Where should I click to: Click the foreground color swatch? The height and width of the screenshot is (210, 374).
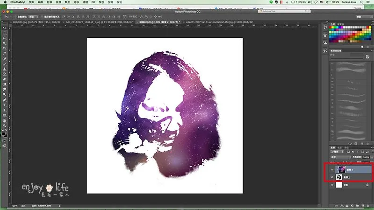3,134
